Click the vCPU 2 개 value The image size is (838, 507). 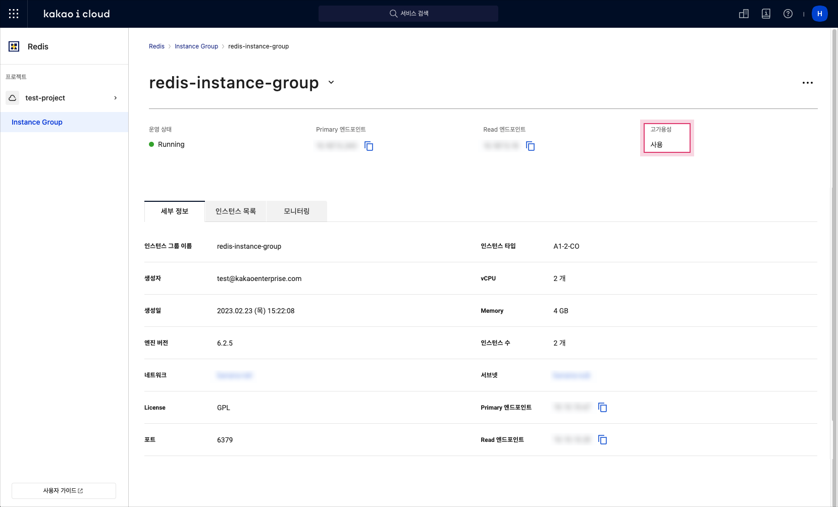click(559, 278)
